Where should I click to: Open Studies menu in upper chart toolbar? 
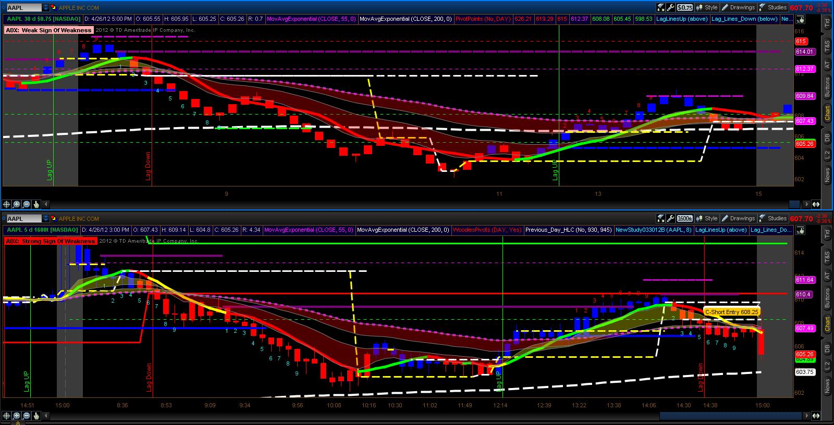click(772, 7)
